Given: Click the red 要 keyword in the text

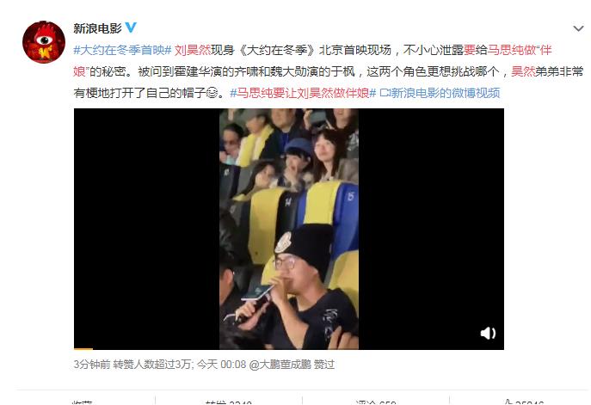Looking at the screenshot, I should [x=470, y=50].
